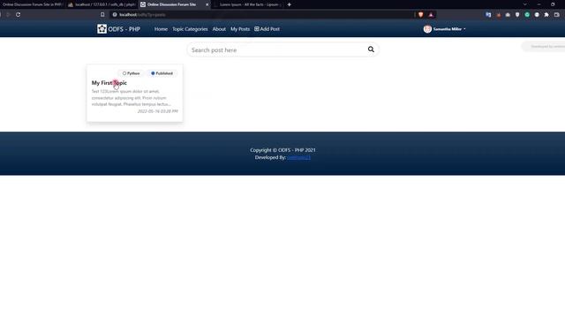Click the translate extension icon
Viewport: 565px width, 318px height.
pyautogui.click(x=488, y=15)
